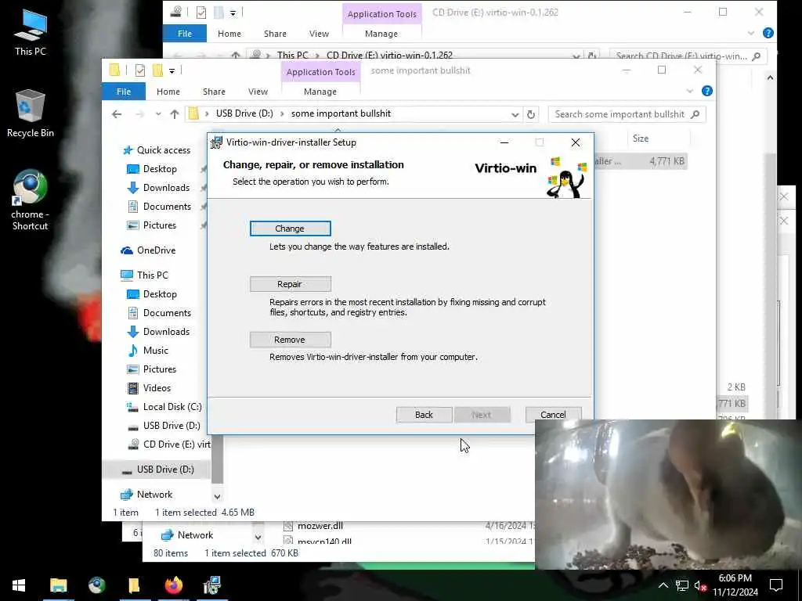The image size is (802, 601).
Task: Select OneDrive in navigation pane
Action: pos(148,250)
